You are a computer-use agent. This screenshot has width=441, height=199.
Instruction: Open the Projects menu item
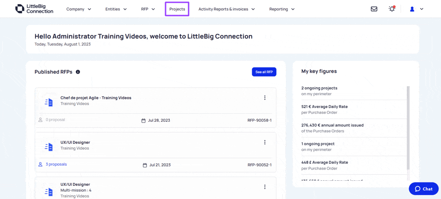pyautogui.click(x=177, y=9)
